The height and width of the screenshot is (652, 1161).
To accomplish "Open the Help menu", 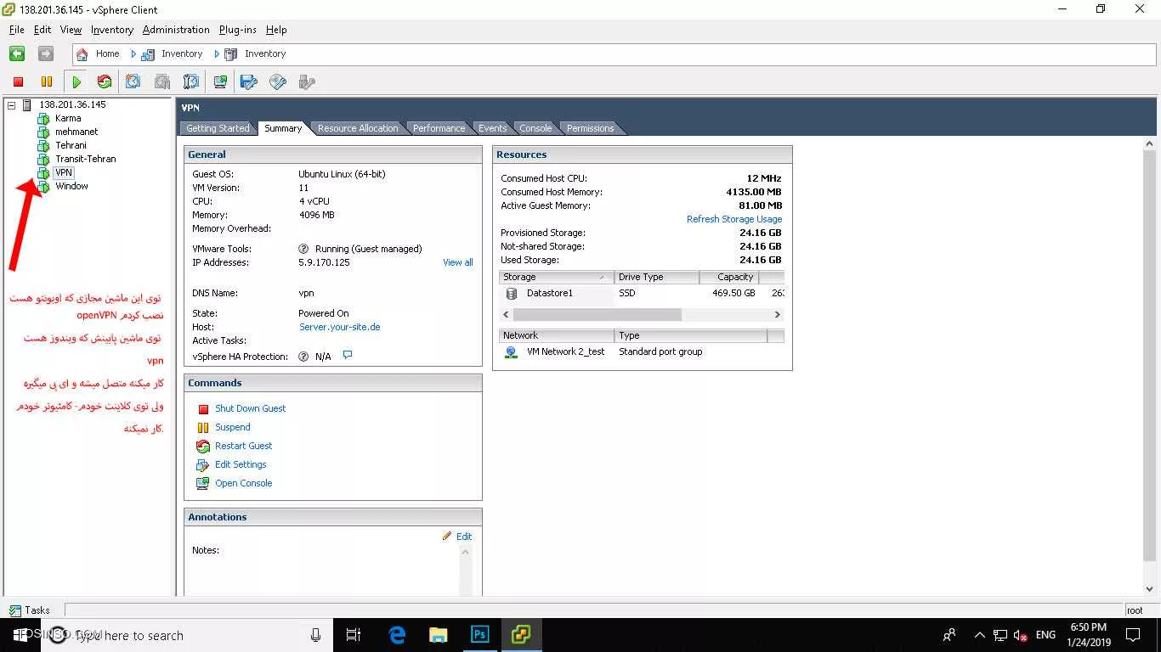I will tap(276, 30).
